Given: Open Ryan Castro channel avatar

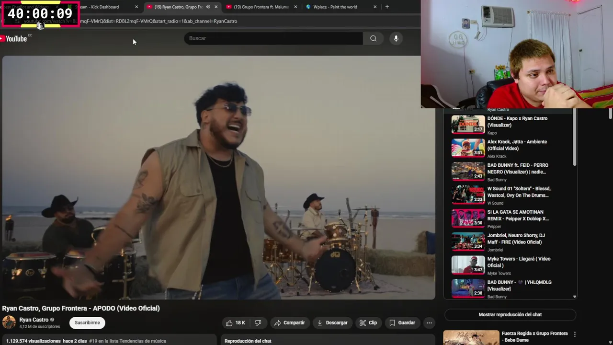Looking at the screenshot, I should (9, 322).
